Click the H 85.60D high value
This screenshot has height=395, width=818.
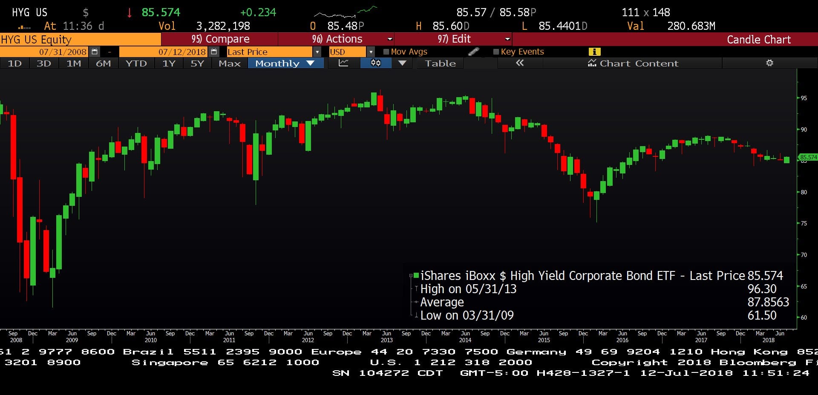[x=451, y=26]
